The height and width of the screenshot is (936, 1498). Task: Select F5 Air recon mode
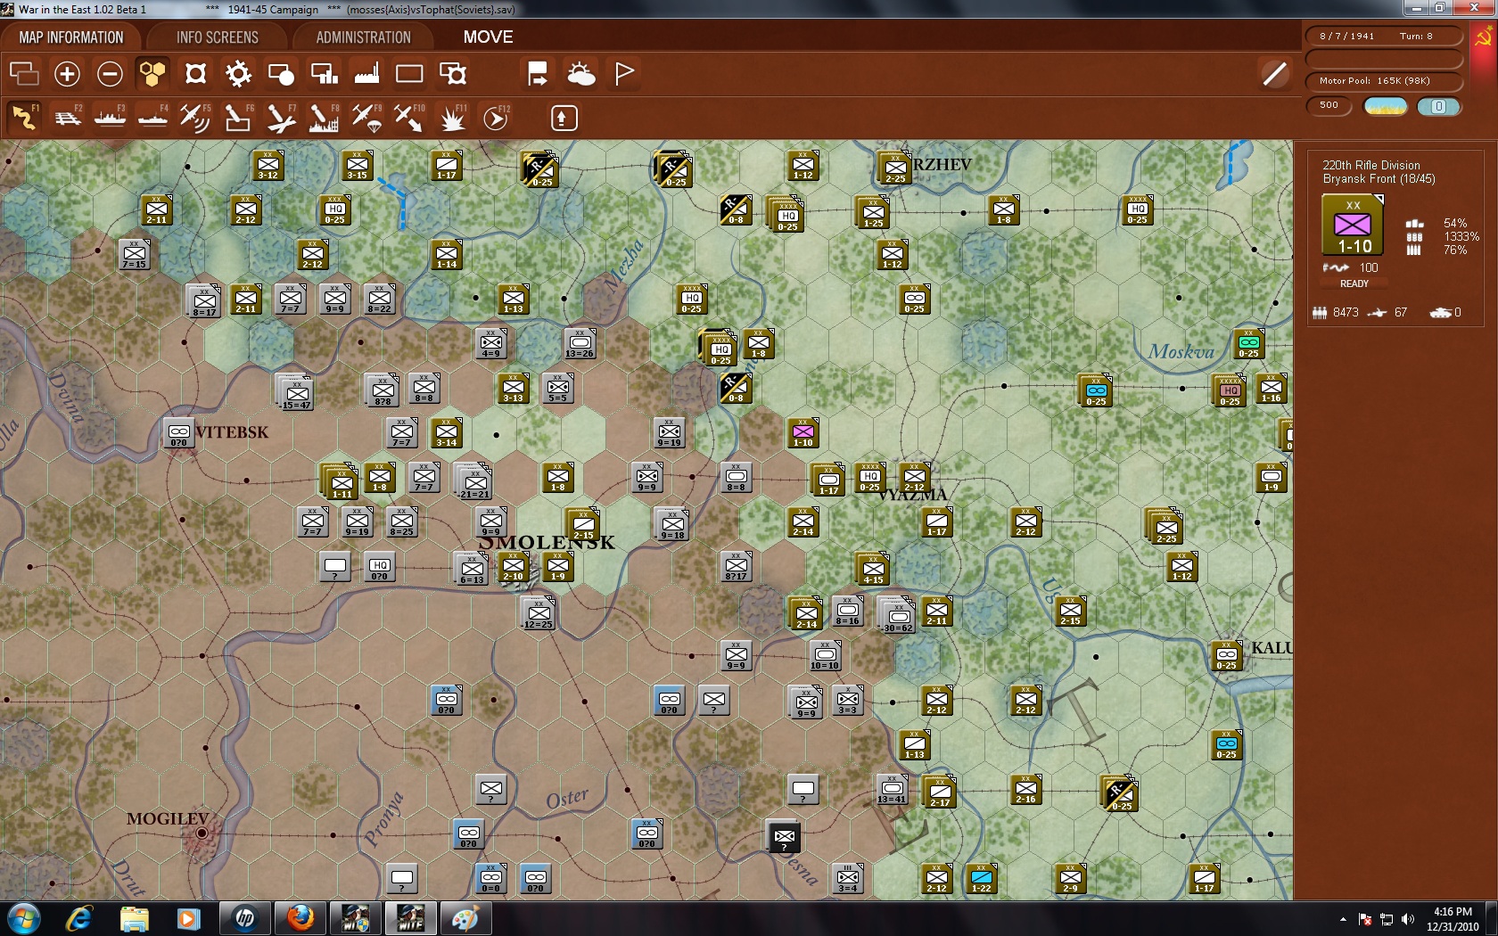[x=194, y=118]
